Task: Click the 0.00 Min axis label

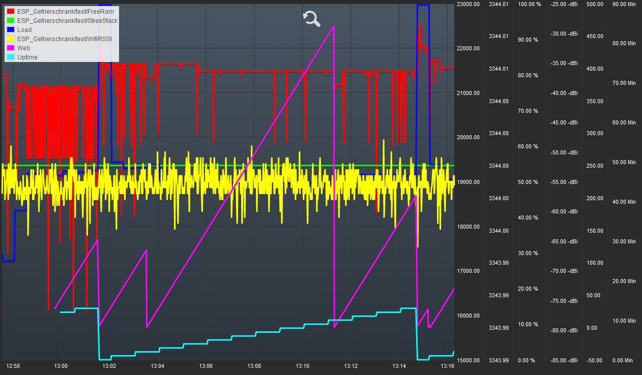Action: pos(624,360)
